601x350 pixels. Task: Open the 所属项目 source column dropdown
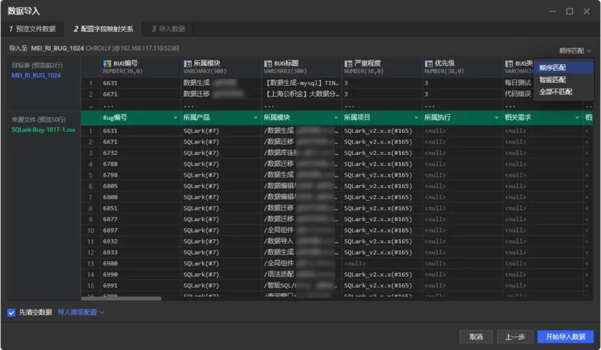pyautogui.click(x=416, y=118)
